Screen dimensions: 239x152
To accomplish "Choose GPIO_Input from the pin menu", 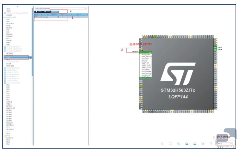I will point(146,69).
